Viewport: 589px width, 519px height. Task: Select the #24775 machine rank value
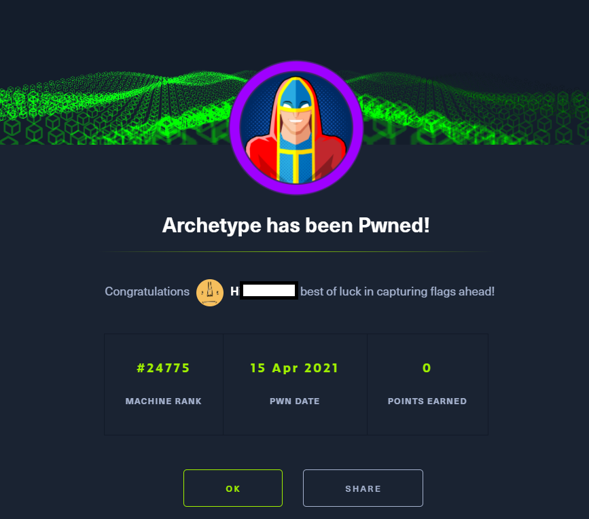164,368
